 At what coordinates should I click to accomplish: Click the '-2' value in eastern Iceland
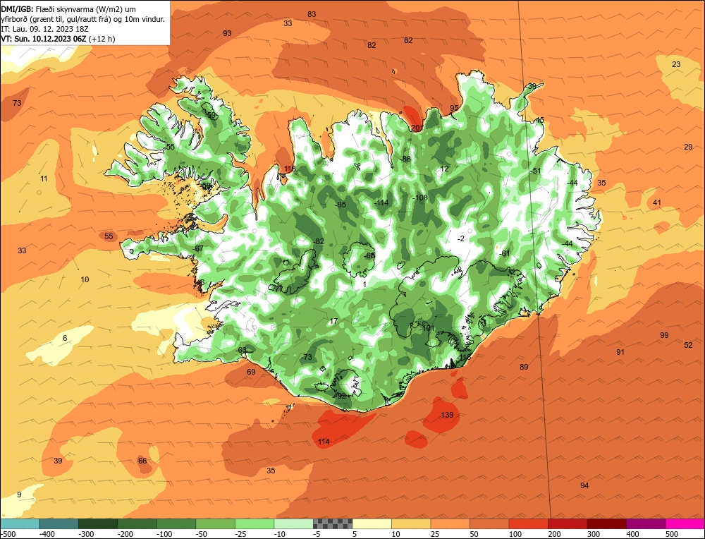(461, 238)
